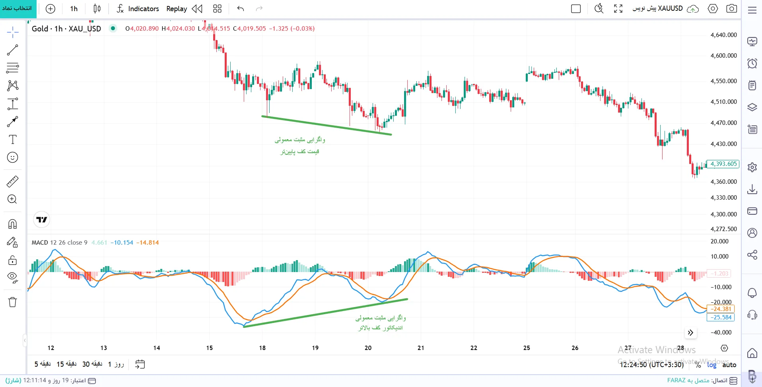Select the Text annotation tool
The width and height of the screenshot is (762, 387).
(13, 140)
